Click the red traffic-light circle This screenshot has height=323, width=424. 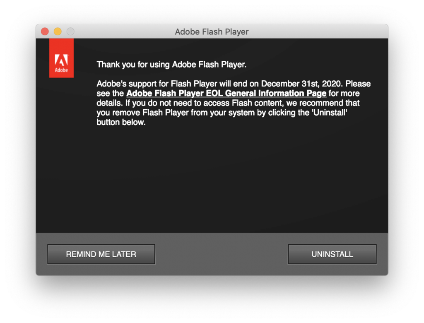(45, 31)
